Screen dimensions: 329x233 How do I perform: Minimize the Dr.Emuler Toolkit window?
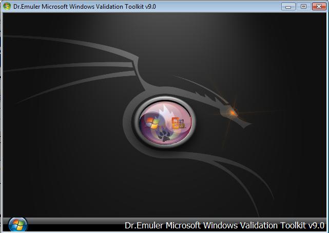point(288,7)
